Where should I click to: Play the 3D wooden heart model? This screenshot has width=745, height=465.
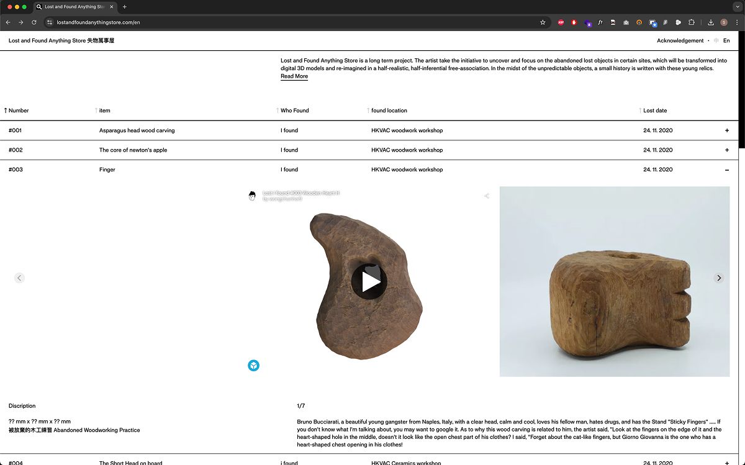[x=369, y=282]
